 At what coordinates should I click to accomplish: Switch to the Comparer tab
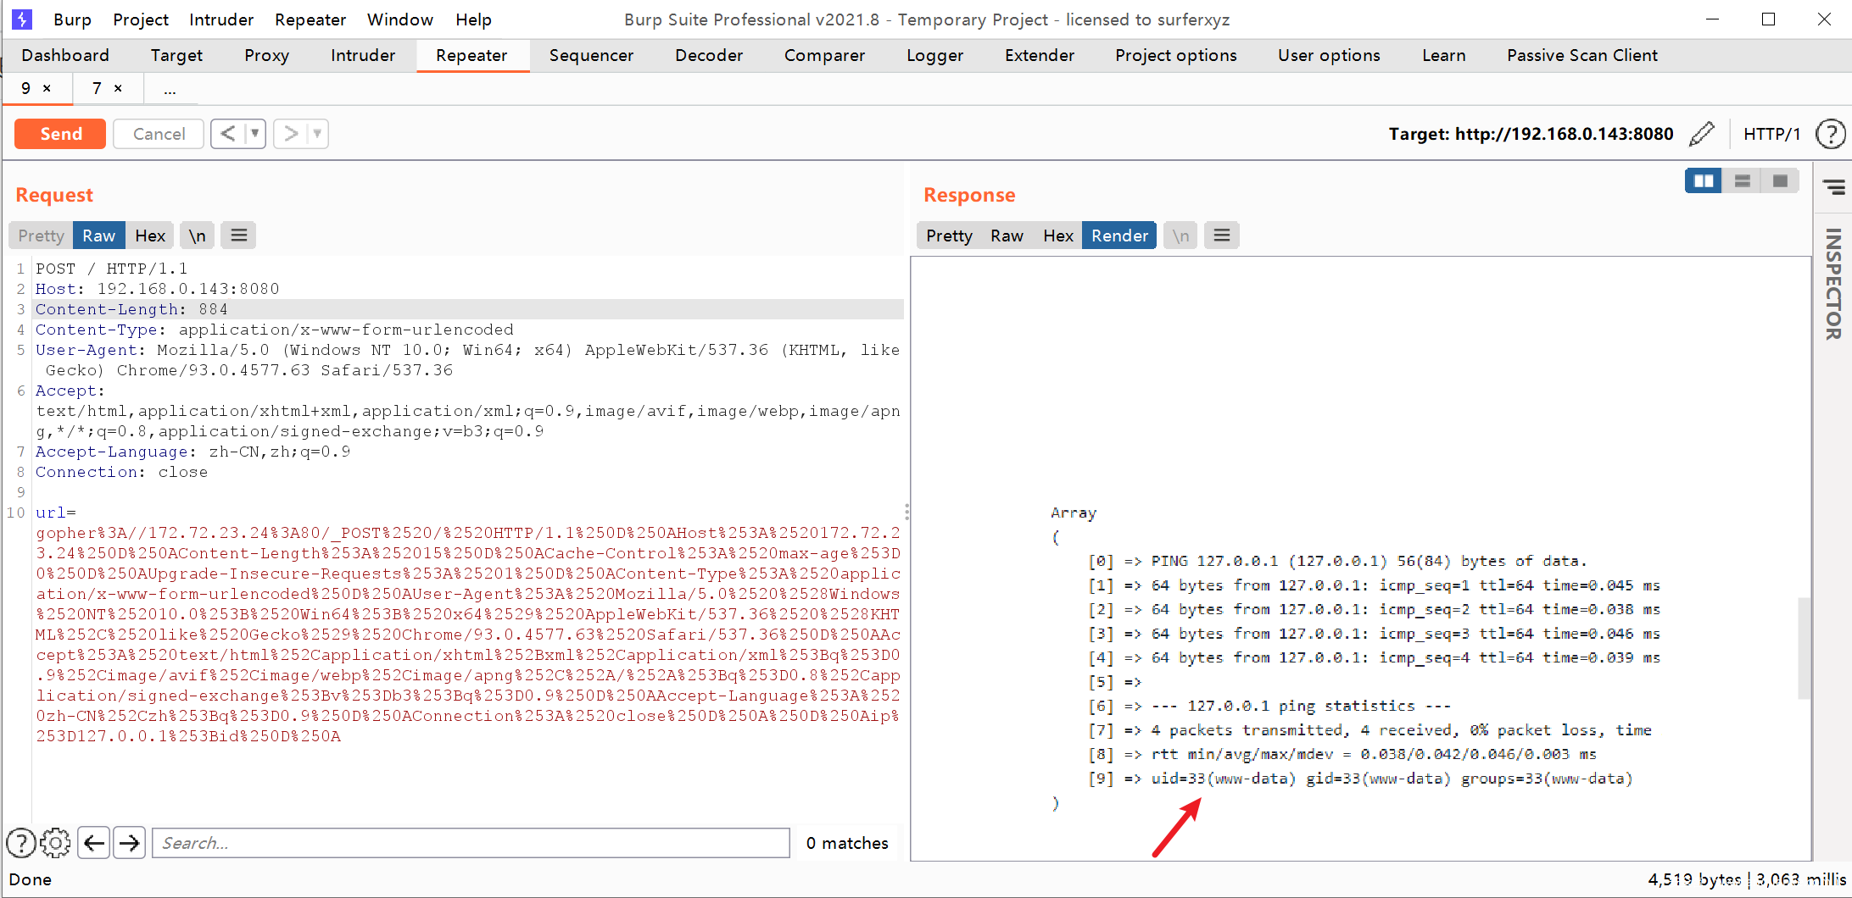(x=824, y=55)
